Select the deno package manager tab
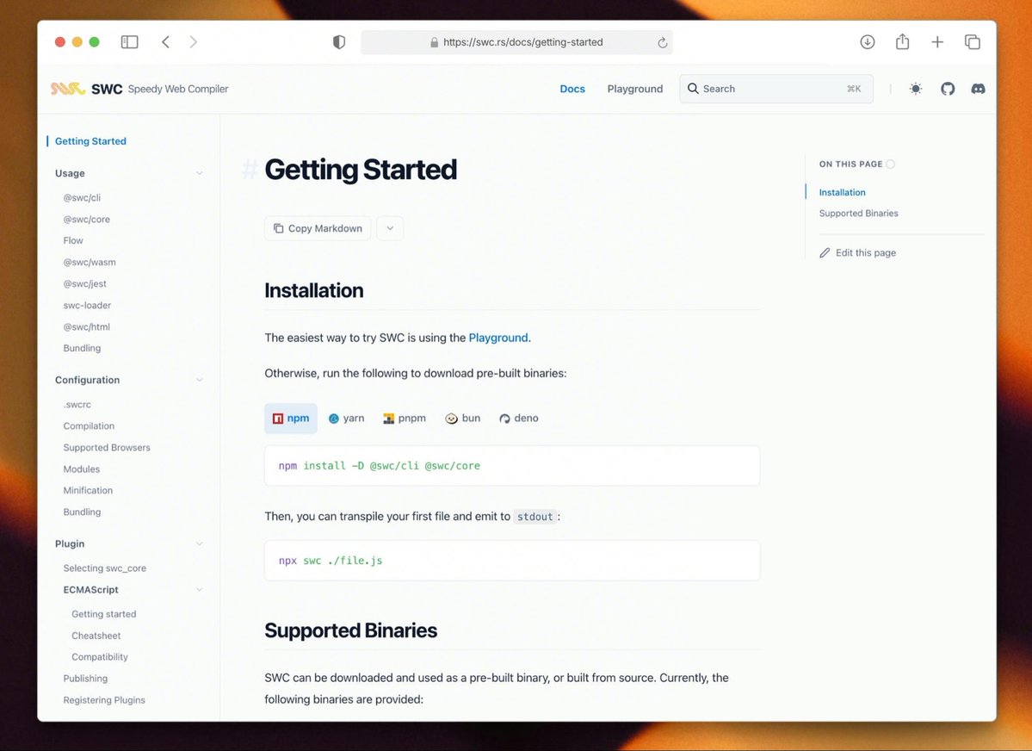Viewport: 1032px width, 751px height. tap(519, 419)
